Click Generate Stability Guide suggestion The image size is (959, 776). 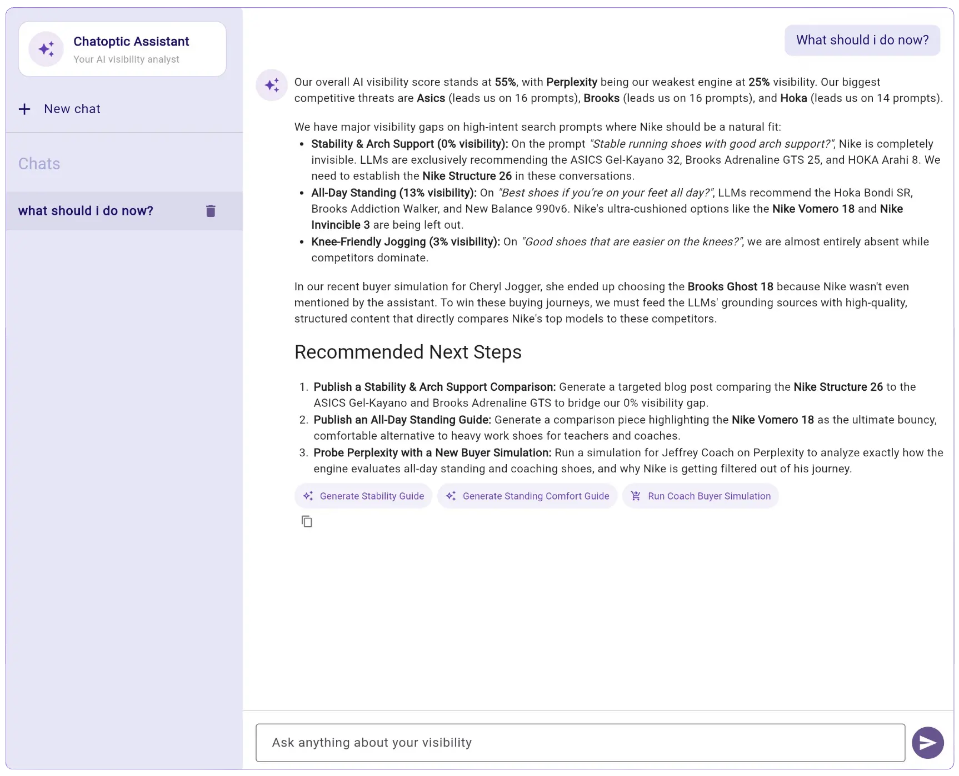pos(363,496)
